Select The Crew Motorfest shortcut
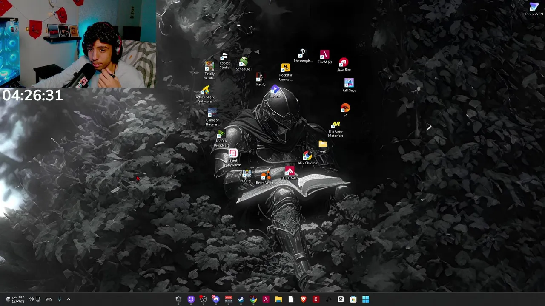 [x=336, y=129]
